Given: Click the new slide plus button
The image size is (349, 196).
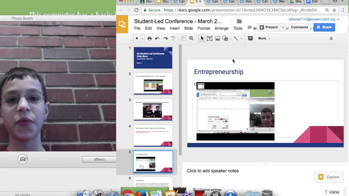Looking at the screenshot, I should coord(137,38).
